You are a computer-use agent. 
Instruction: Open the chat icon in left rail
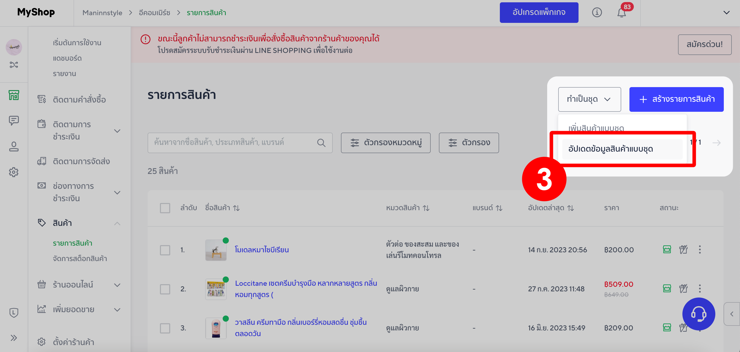tap(14, 121)
